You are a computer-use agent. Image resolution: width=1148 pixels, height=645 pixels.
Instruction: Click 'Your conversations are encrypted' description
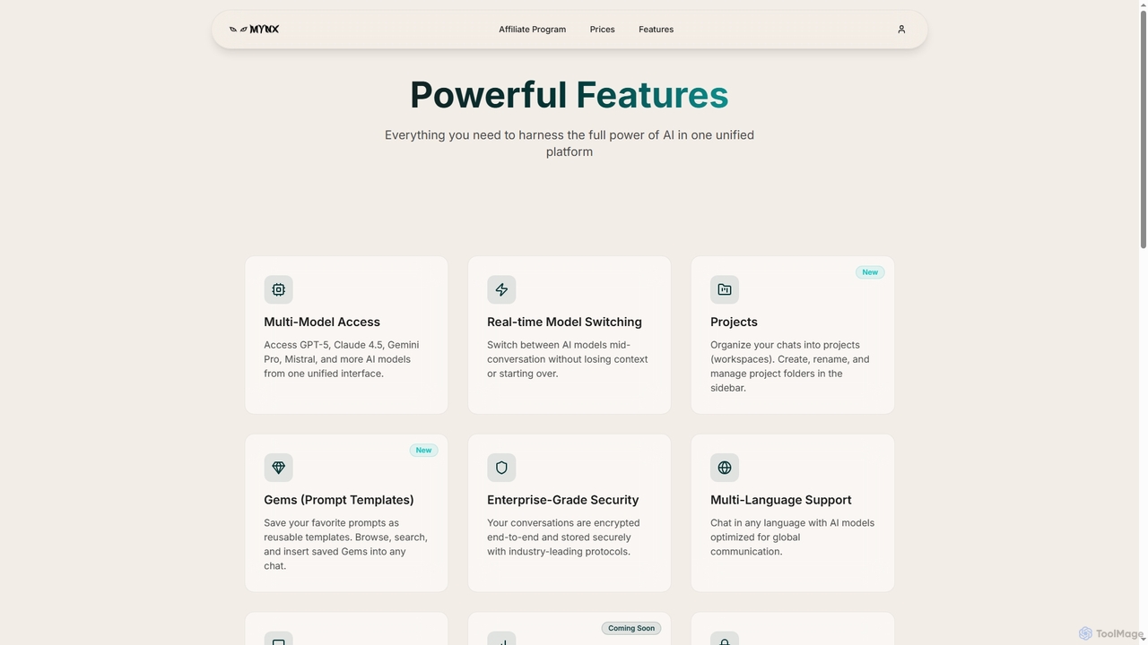click(x=563, y=537)
